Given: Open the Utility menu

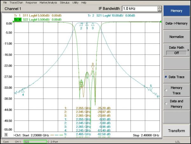Looking at the screenshot, I should coord(75,3).
